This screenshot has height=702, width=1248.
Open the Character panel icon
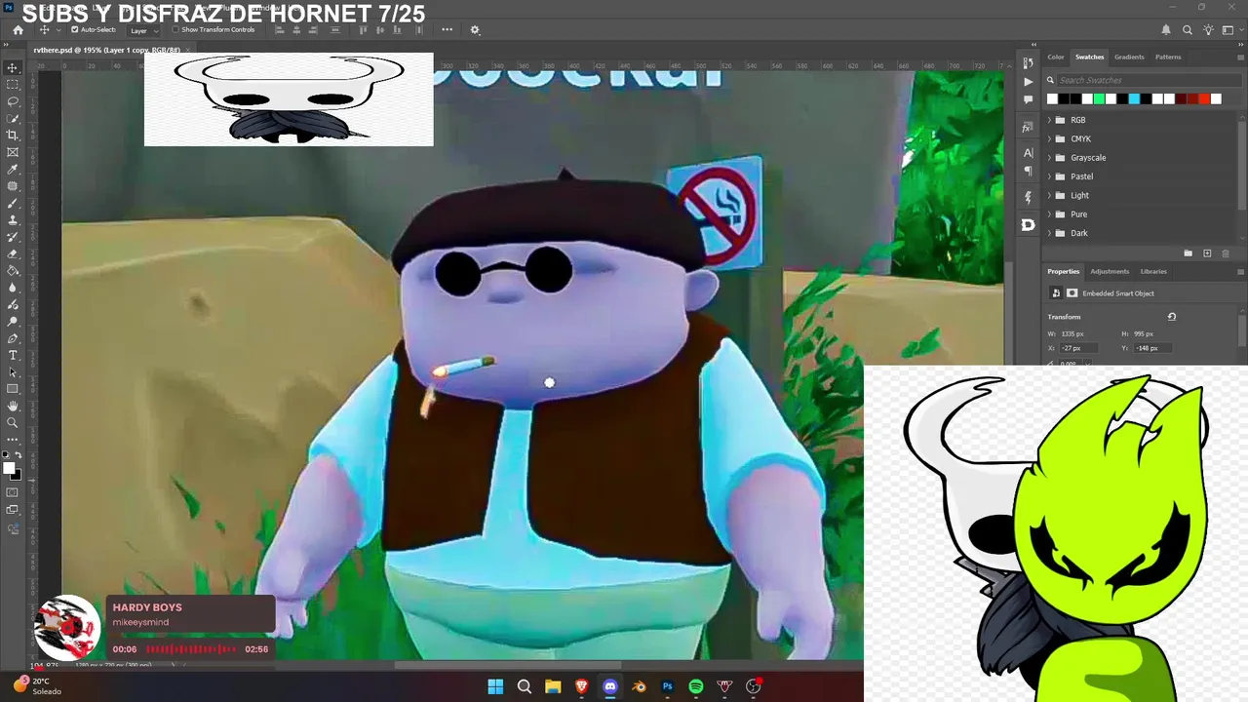coord(1028,153)
